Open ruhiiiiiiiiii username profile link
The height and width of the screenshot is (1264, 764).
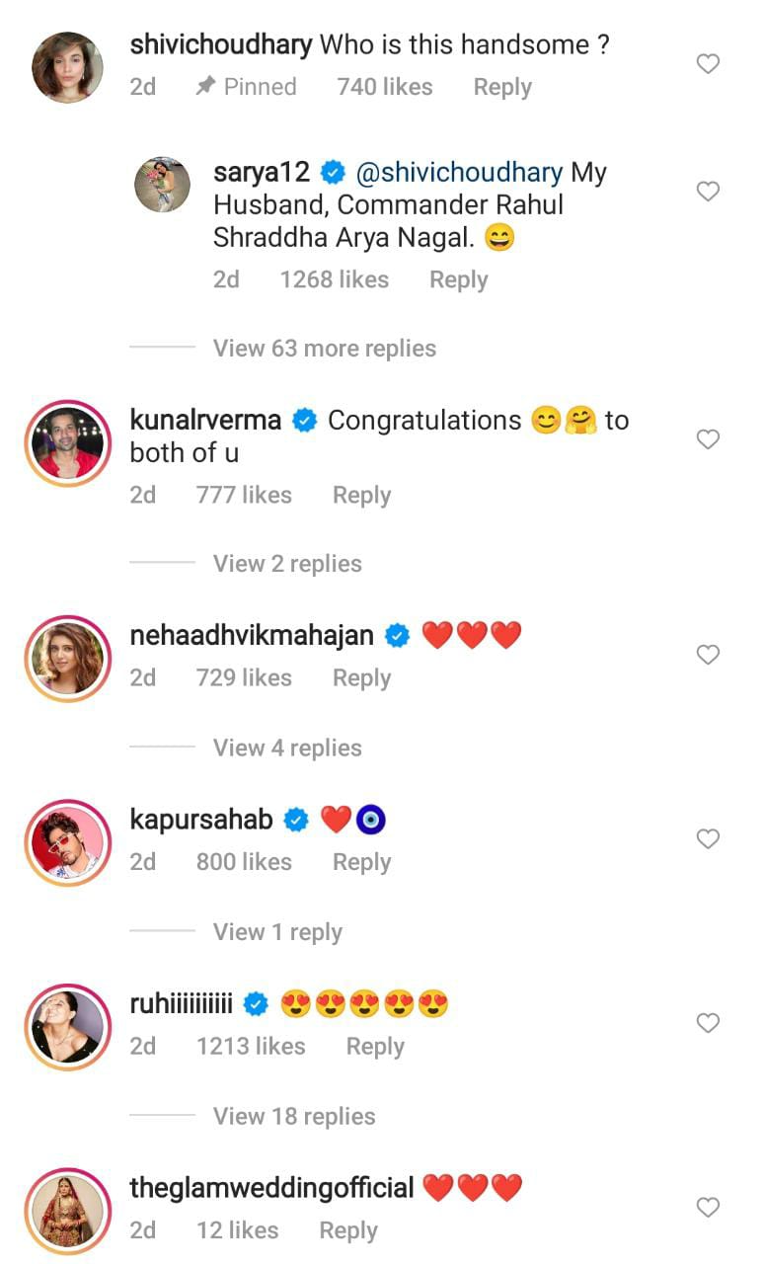pyautogui.click(x=181, y=1004)
